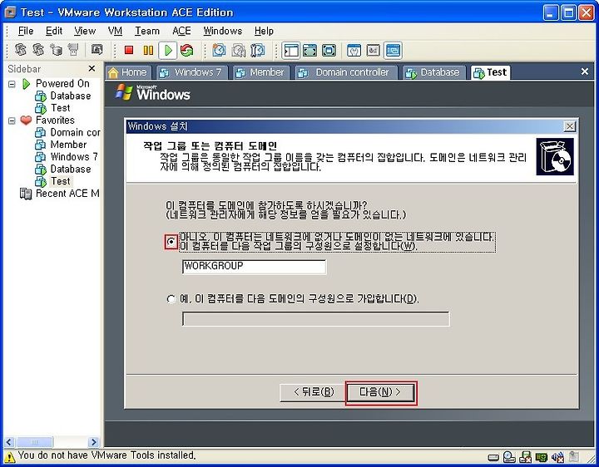Viewport: 599px width, 467px height.
Task: Click the Appliance View toolbar icon
Action: [374, 50]
